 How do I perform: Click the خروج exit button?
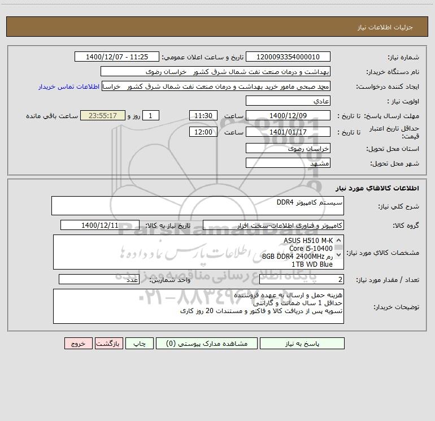coord(78,343)
